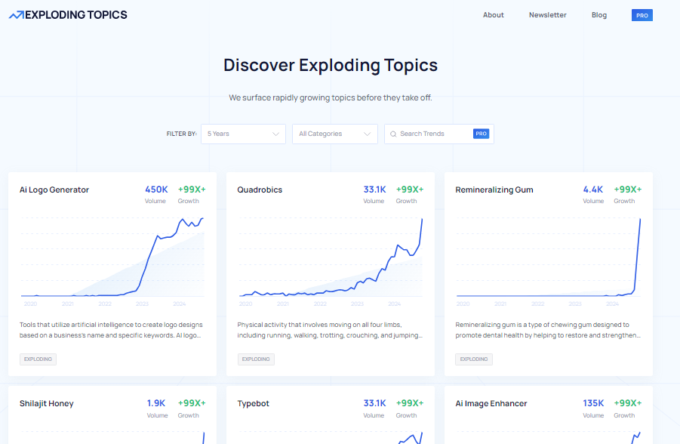This screenshot has height=444, width=680.
Task: Click 33.1K volume on the Quadrobics card
Action: [x=374, y=190]
